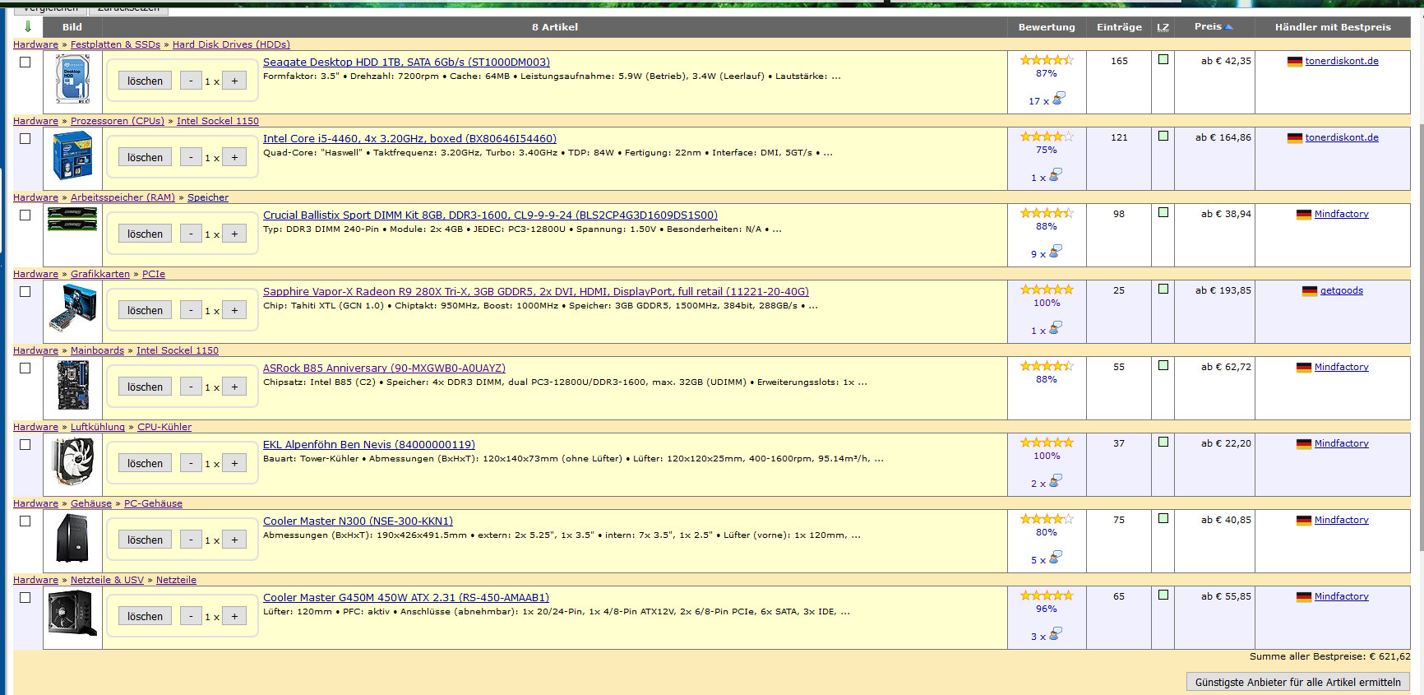Click German flag next to getgoods
Viewport: 1424px width, 695px height.
1310,291
